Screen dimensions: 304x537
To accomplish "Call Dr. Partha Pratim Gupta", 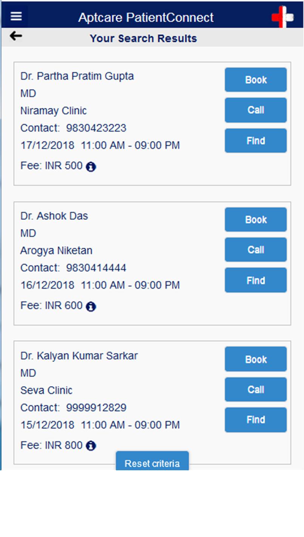I will (x=256, y=110).
